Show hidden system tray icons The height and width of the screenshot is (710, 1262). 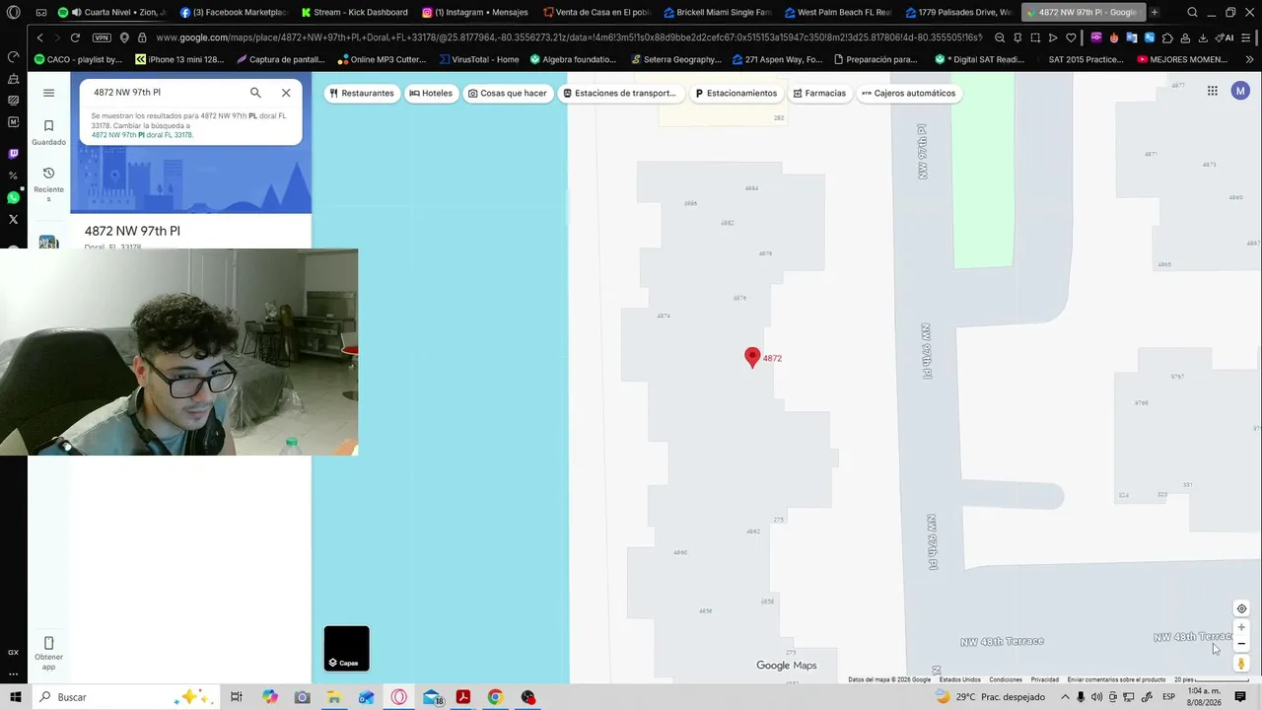coord(1065,697)
